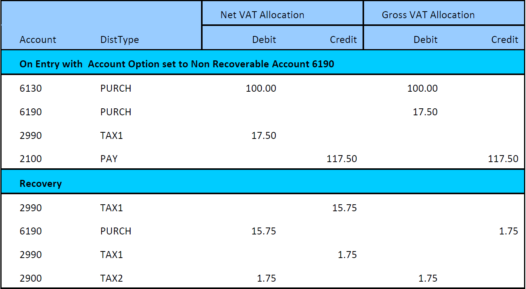Select the 15.75 credit for account 2990
The image size is (526, 289).
pos(344,208)
